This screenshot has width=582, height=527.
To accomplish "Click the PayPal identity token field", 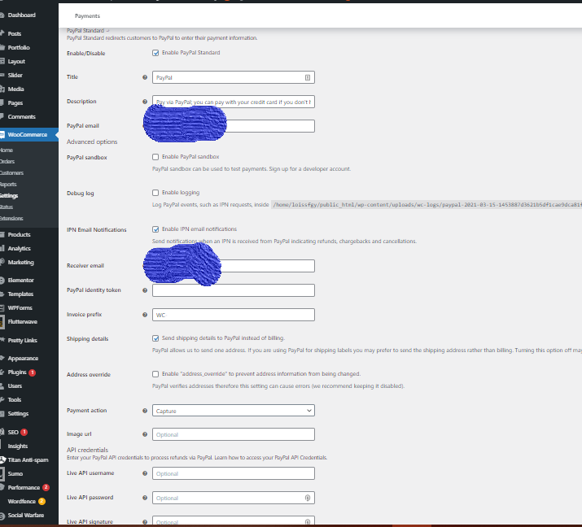I will tap(234, 290).
